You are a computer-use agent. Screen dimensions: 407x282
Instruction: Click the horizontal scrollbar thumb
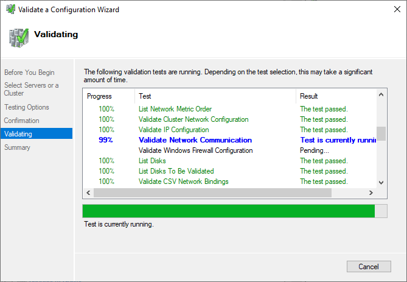click(x=212, y=192)
